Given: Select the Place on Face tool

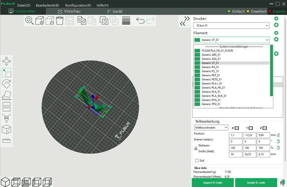Looking at the screenshot, I should point(7,95).
